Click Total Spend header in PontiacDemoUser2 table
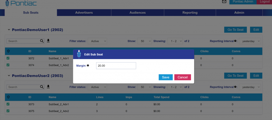This screenshot has height=120, width=272. [x=161, y=97]
